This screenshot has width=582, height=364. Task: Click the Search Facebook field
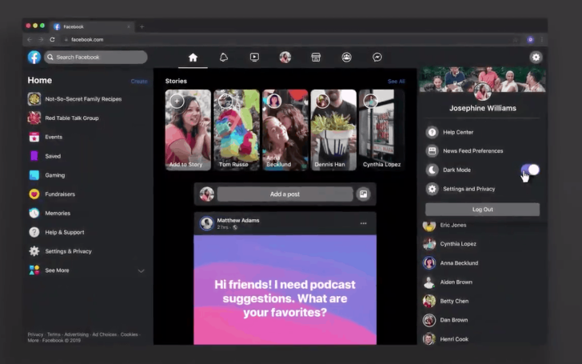(96, 58)
